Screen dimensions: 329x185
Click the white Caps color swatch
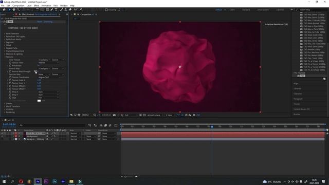point(39,101)
